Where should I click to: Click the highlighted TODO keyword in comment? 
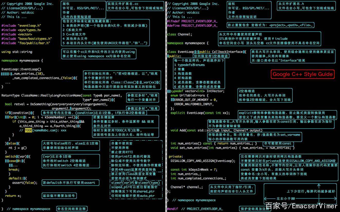(x=28, y=130)
